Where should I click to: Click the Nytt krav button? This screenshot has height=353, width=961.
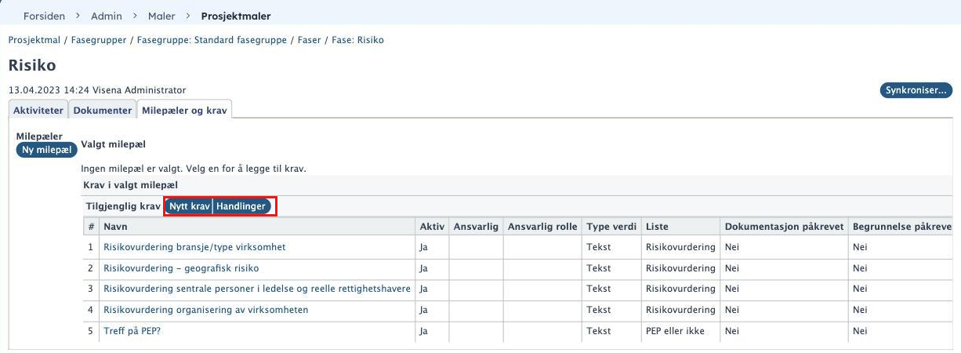[189, 206]
